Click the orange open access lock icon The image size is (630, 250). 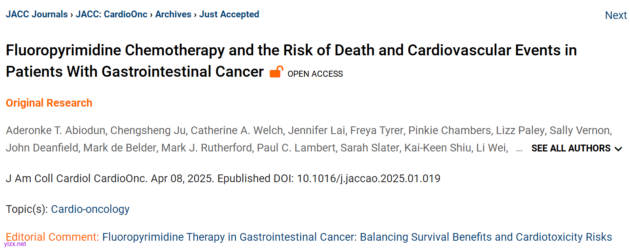[276, 72]
